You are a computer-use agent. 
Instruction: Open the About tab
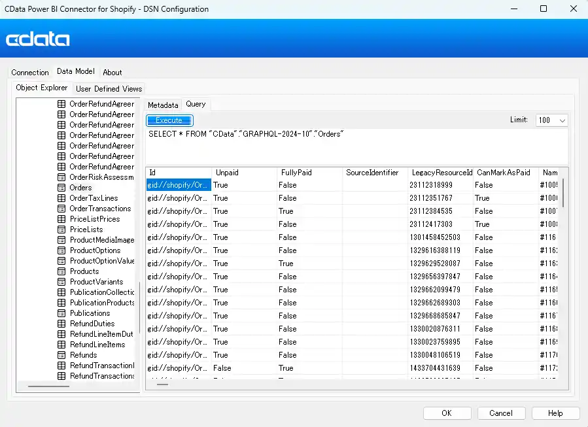112,73
